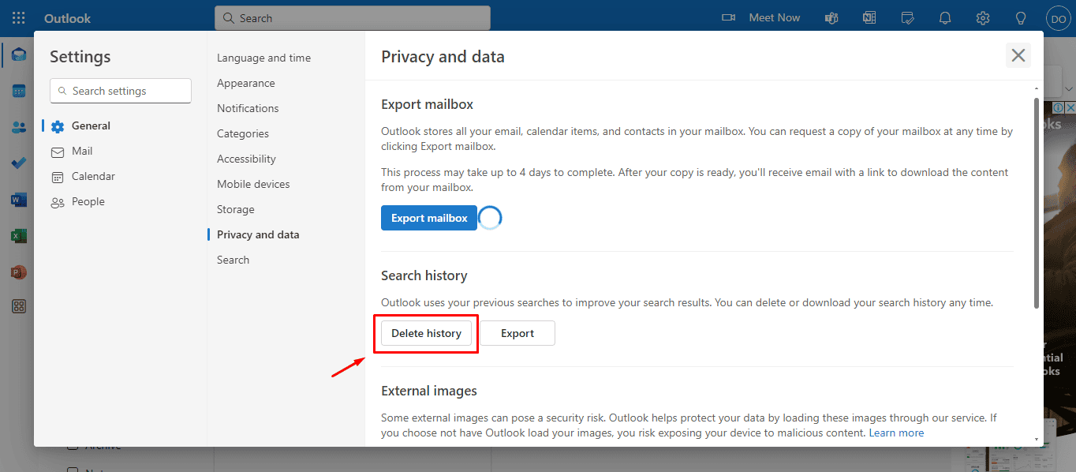Open Accessibility settings

pyautogui.click(x=246, y=159)
